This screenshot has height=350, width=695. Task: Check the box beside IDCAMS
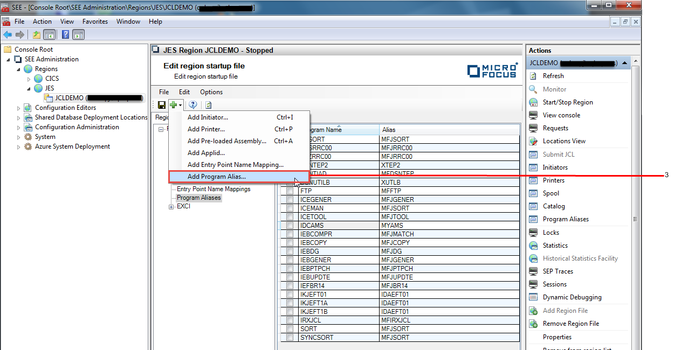(290, 226)
